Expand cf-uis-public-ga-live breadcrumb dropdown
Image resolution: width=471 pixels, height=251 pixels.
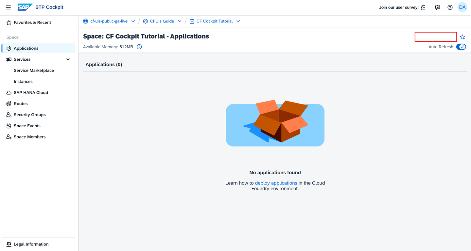[133, 21]
